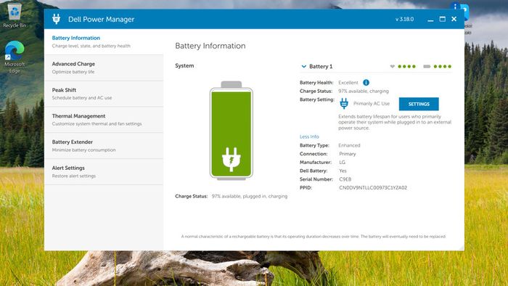Open the Alert Settings section

tap(104, 171)
